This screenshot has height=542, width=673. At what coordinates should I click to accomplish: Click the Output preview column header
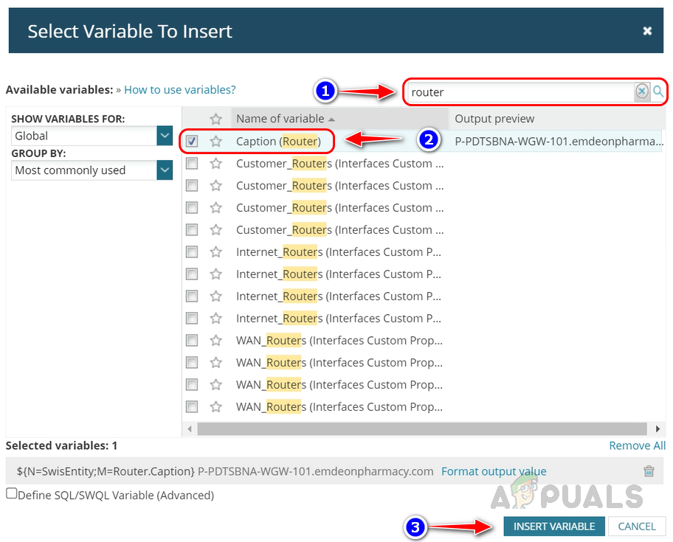point(494,119)
